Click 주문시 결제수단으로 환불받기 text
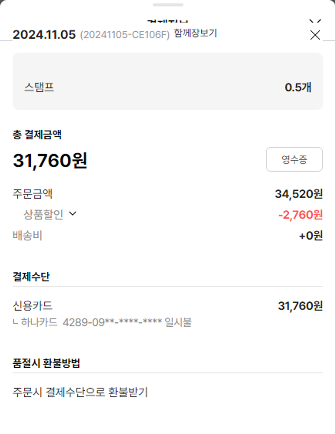 pyautogui.click(x=80, y=392)
